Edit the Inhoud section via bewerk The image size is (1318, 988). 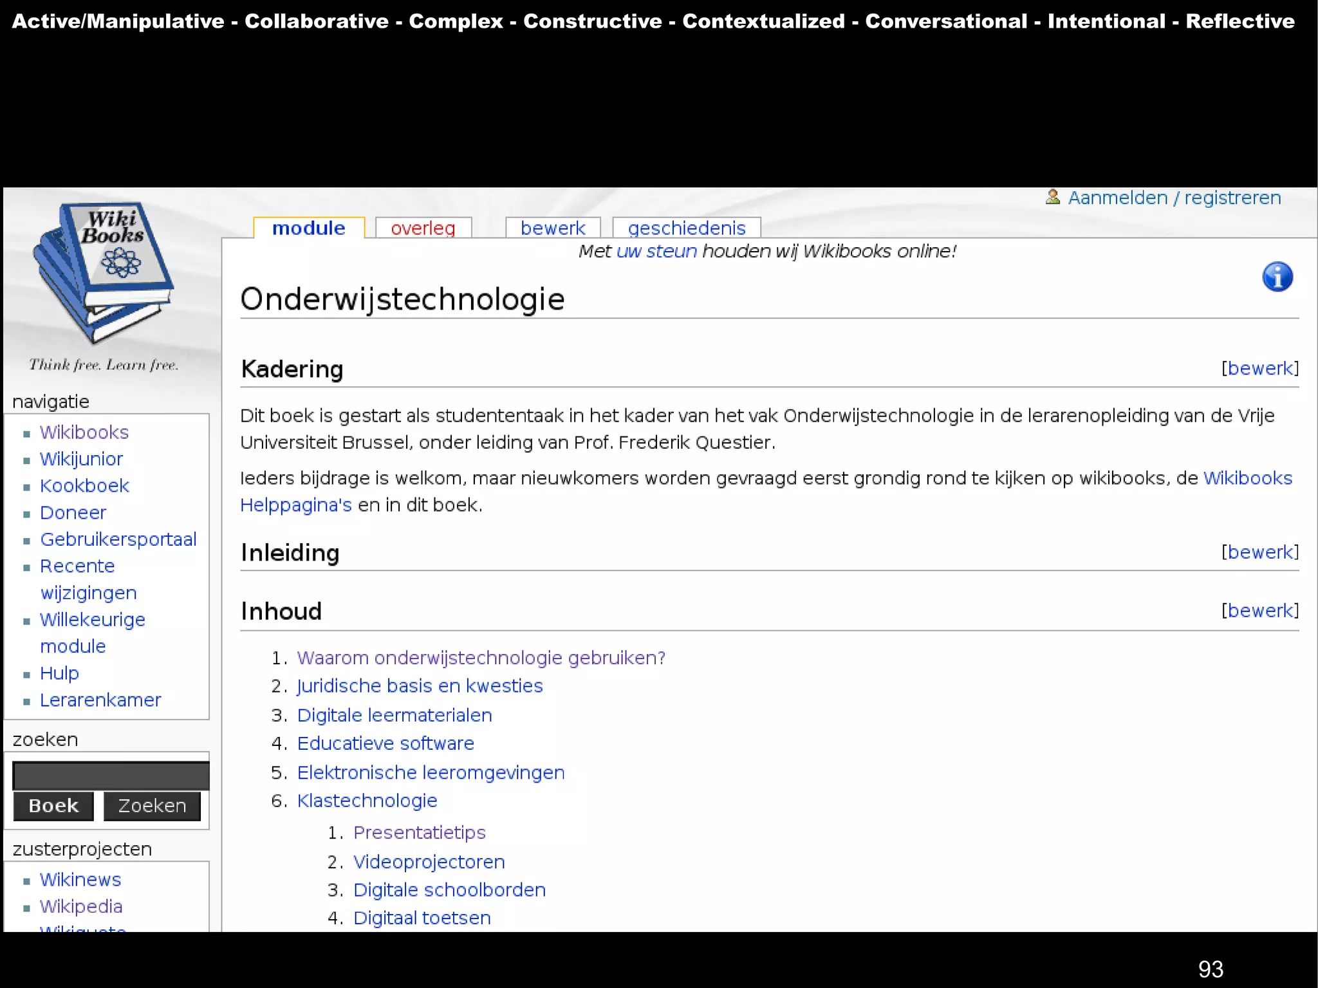coord(1259,610)
